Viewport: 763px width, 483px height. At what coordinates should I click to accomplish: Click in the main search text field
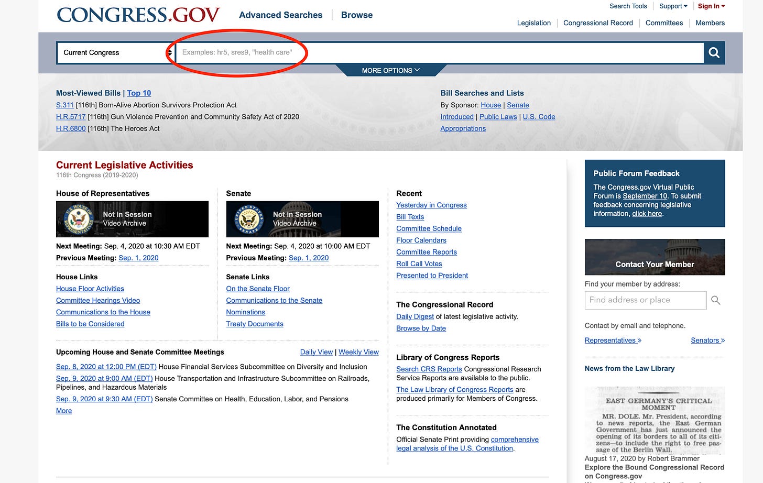(x=439, y=52)
